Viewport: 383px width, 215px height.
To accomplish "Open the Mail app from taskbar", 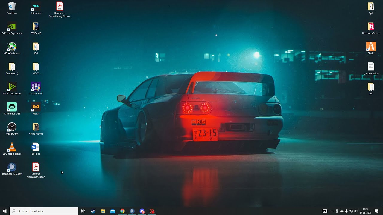I will click(113, 211).
